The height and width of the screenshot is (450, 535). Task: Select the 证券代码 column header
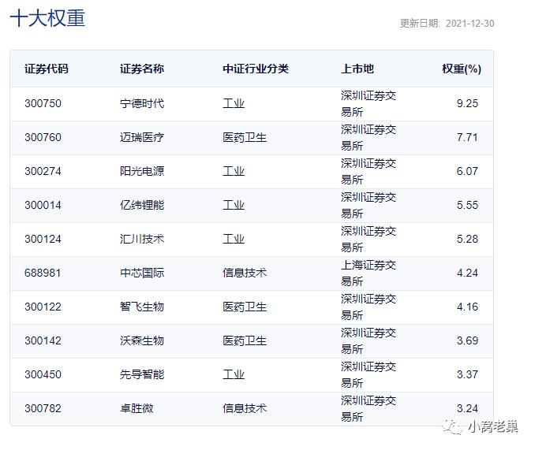pyautogui.click(x=47, y=69)
